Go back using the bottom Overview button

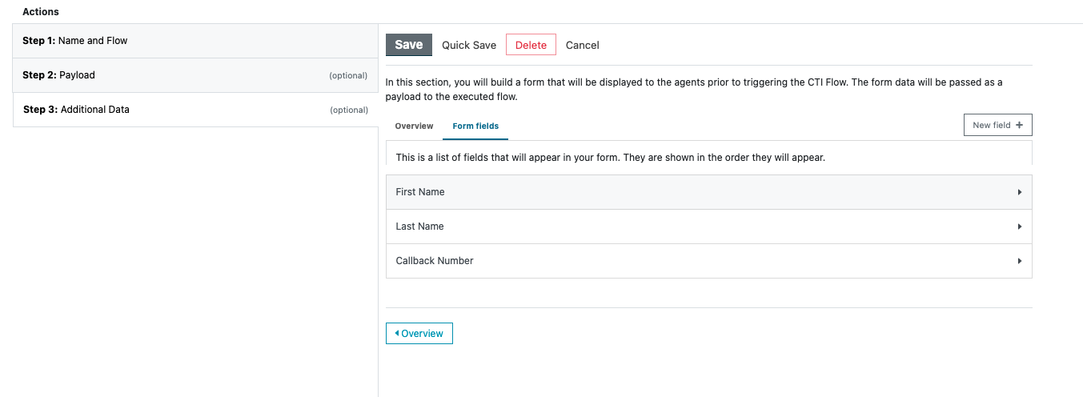click(419, 333)
